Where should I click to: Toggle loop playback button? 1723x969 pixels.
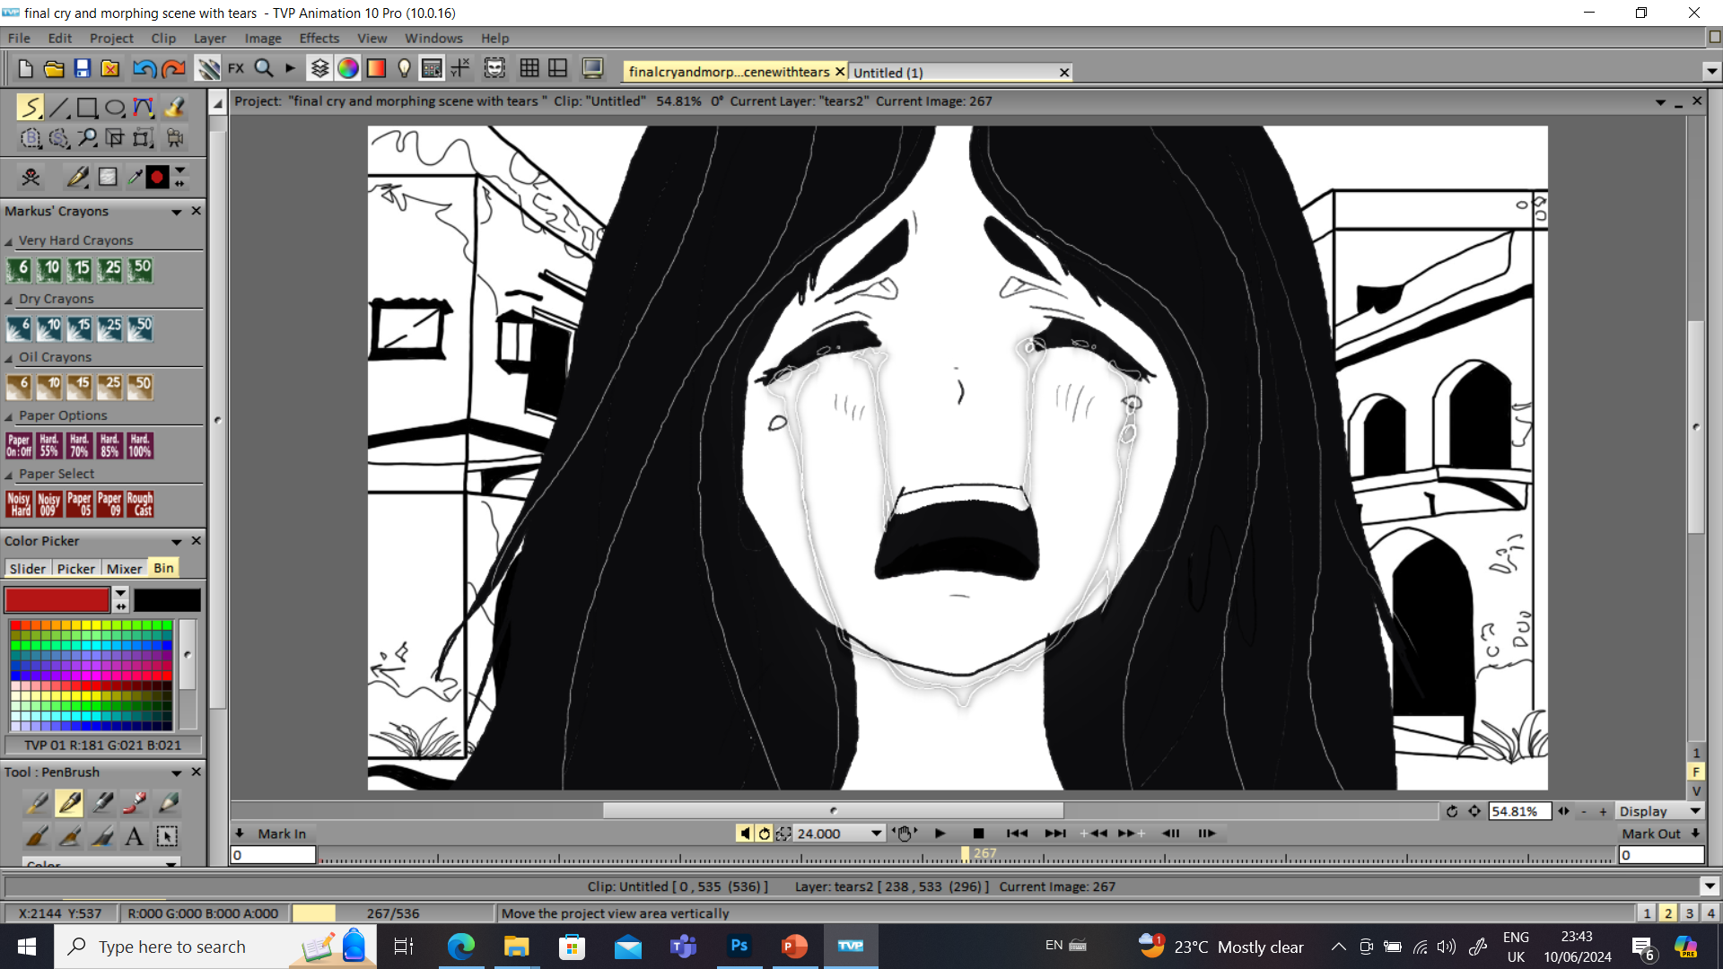[x=765, y=834]
